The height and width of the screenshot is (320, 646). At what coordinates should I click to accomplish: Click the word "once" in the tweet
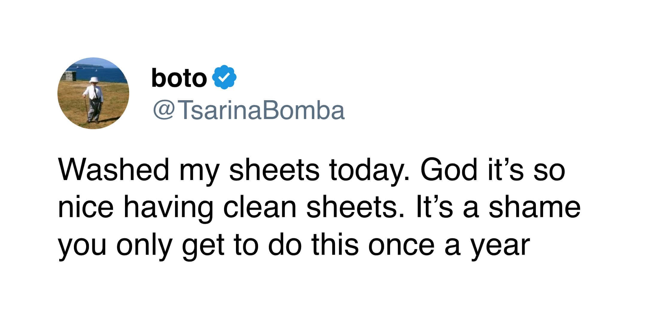[x=401, y=246]
